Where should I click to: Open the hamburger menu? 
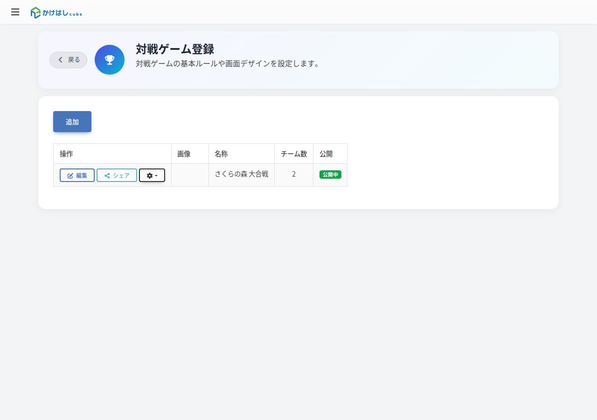click(15, 12)
